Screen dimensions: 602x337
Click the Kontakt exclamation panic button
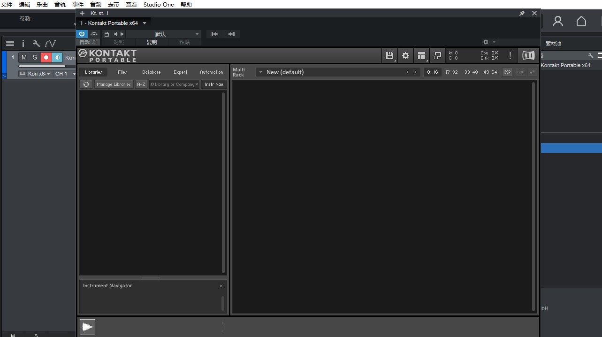[510, 55]
